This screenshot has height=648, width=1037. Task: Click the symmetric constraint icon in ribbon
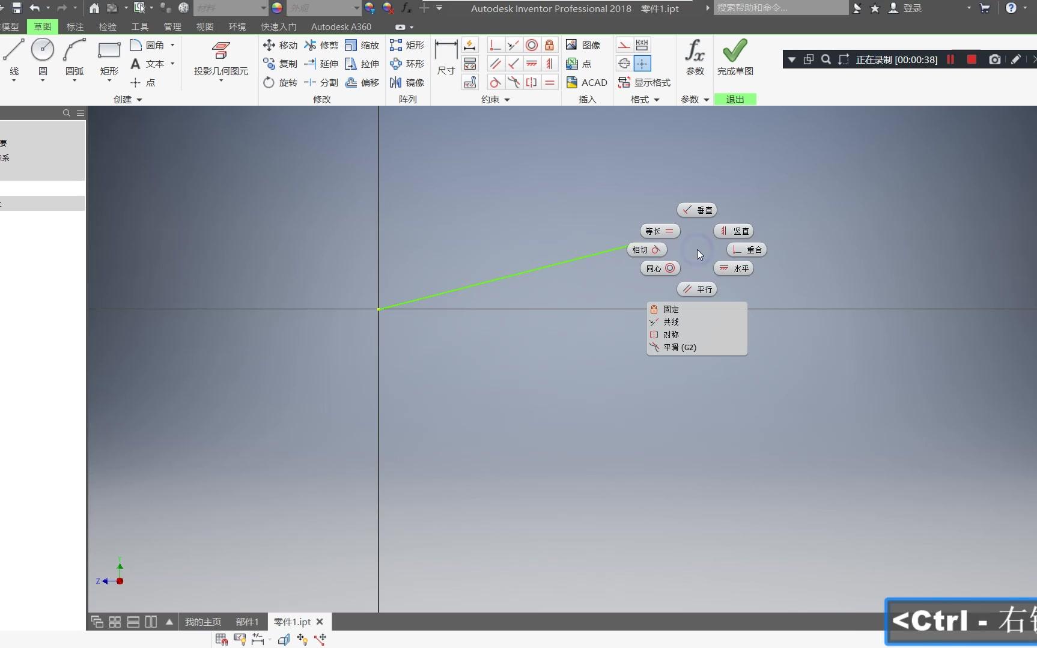point(531,82)
